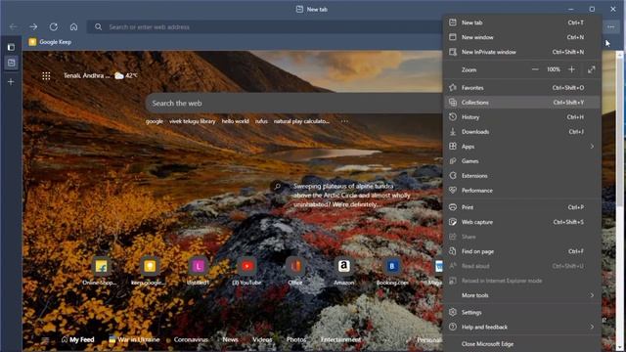Viewport: 626px width, 352px height.
Task: Open the Online Shop quick link tile
Action: click(101, 272)
